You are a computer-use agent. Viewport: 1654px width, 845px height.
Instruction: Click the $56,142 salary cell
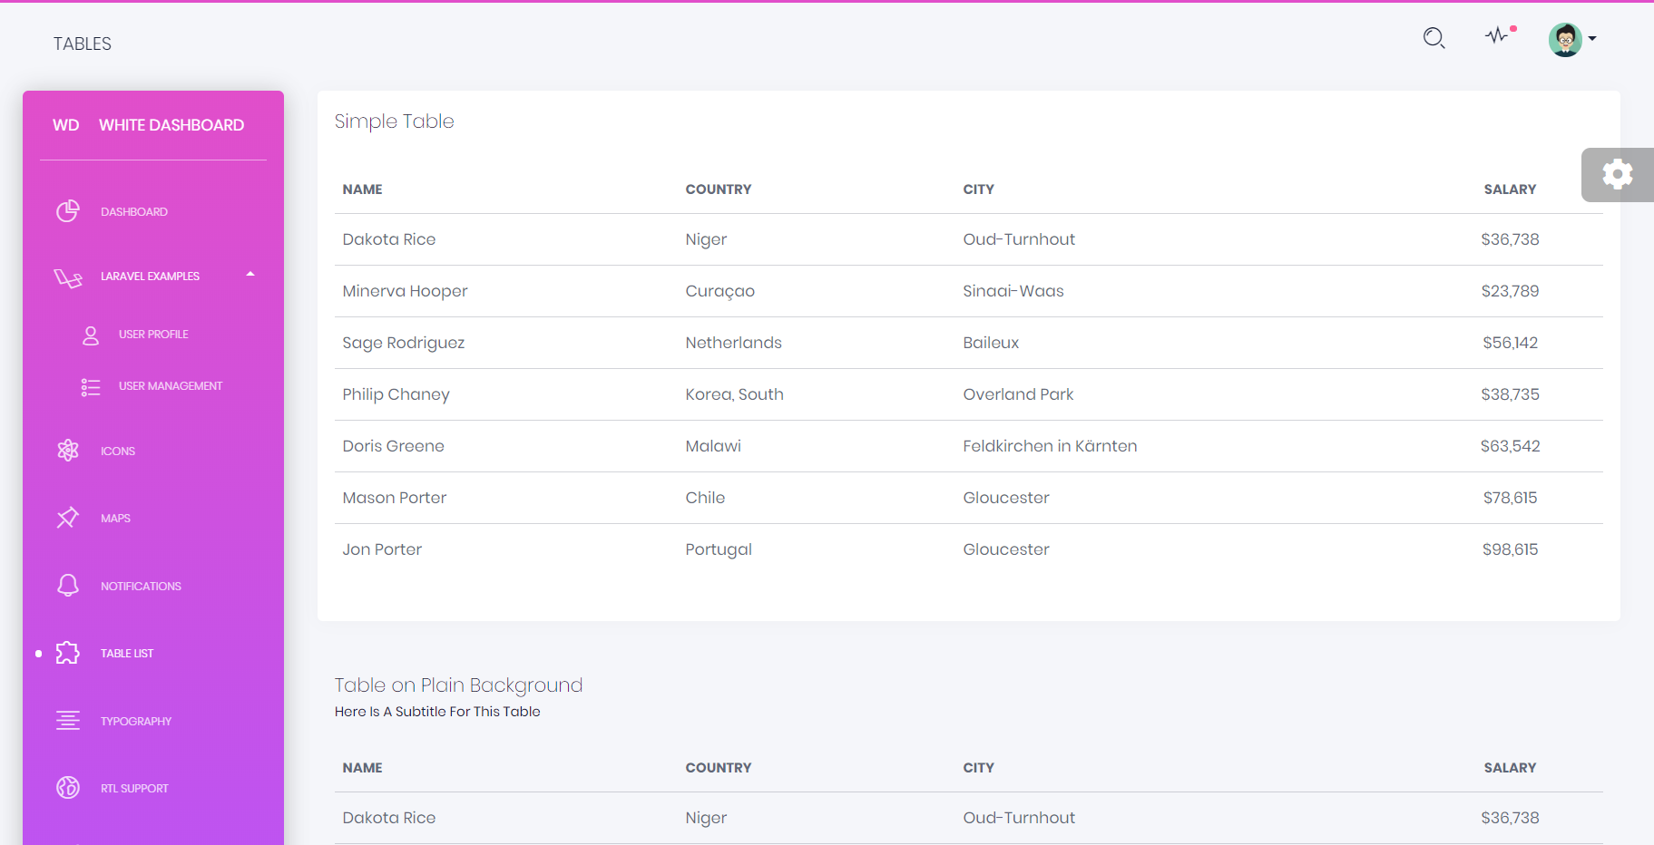(1510, 343)
